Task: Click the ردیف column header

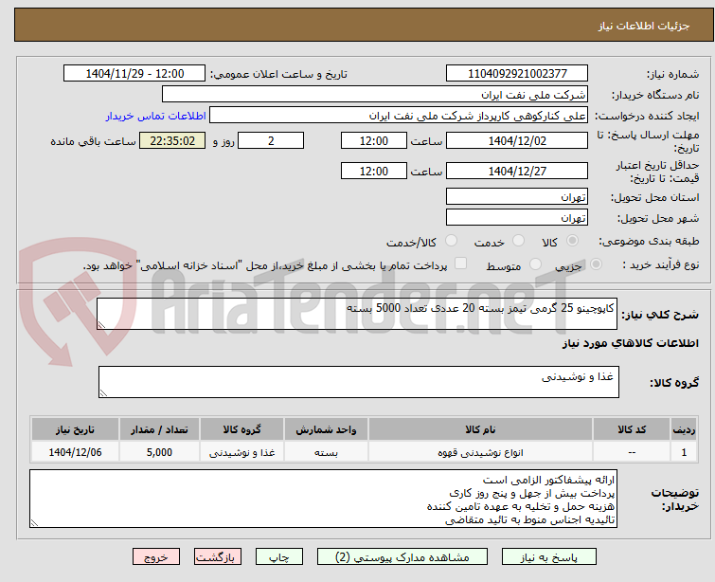Action: [684, 429]
